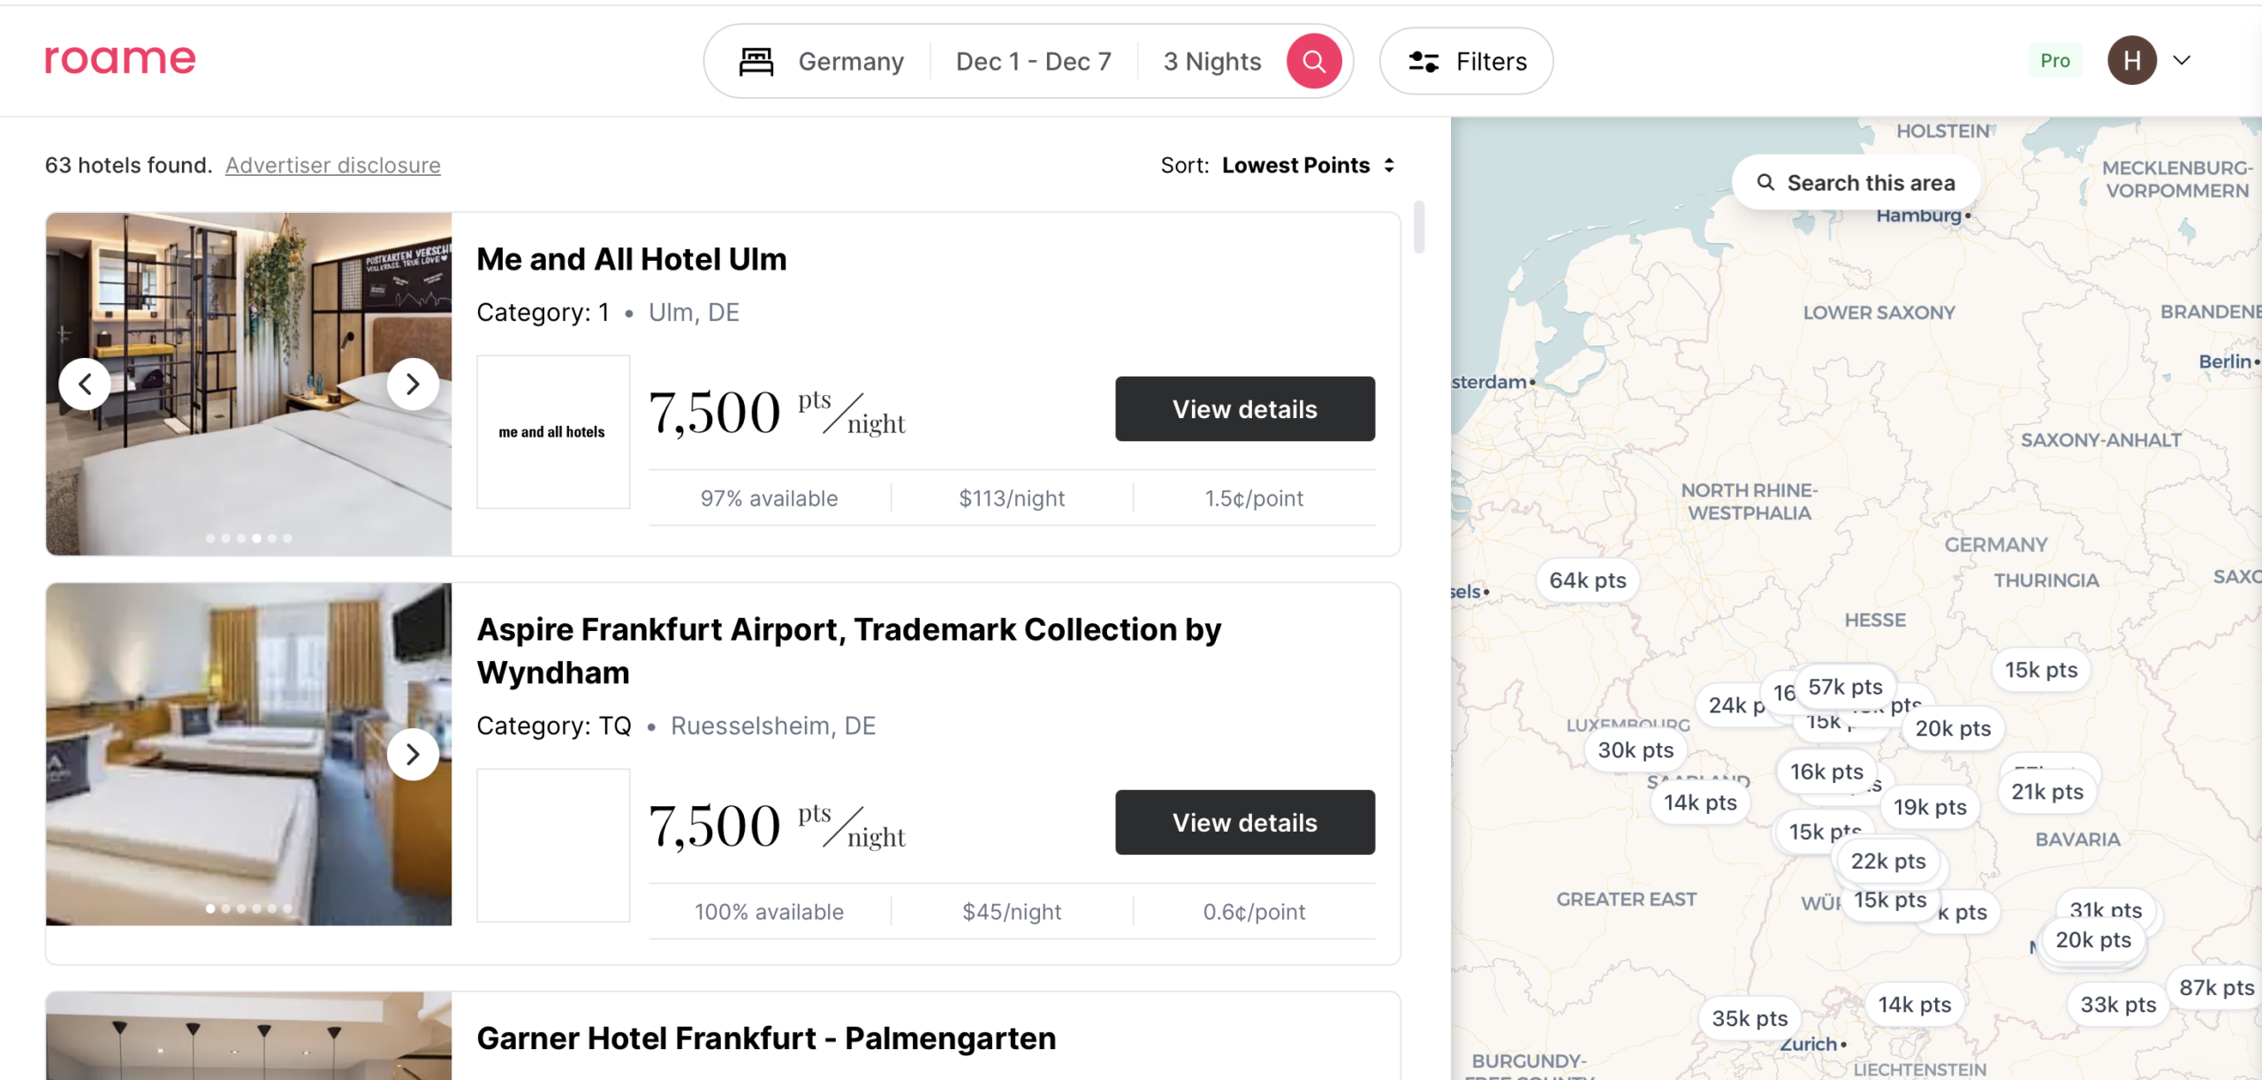Click the 63 hotels found text

129,165
